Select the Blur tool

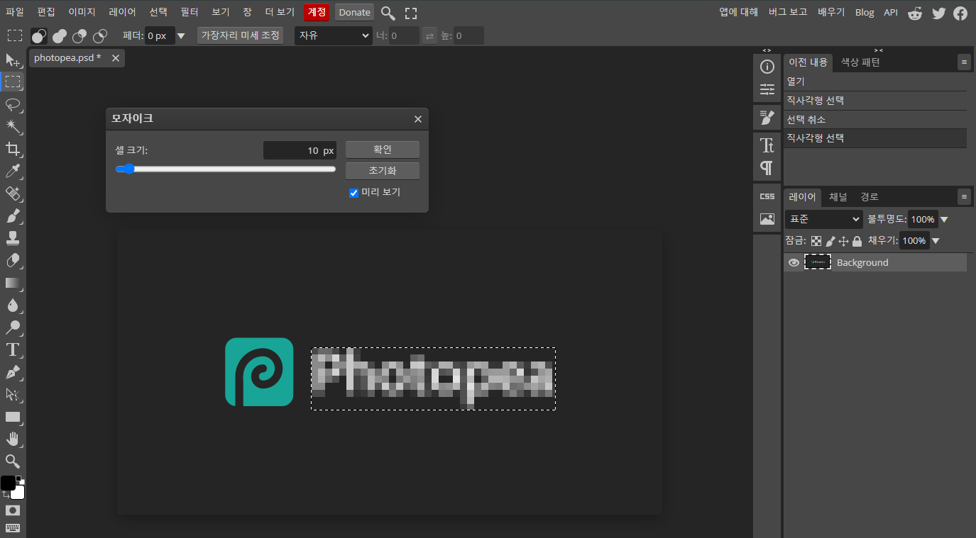pos(13,305)
